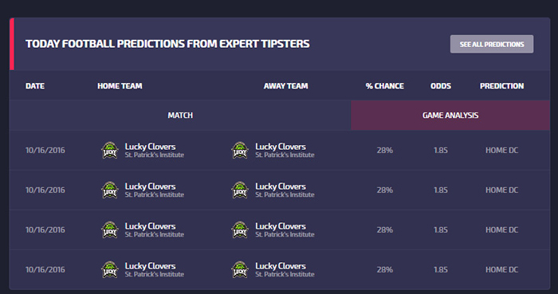Click first row away team Lucky Clovers logo
The image size is (558, 294).
click(240, 150)
